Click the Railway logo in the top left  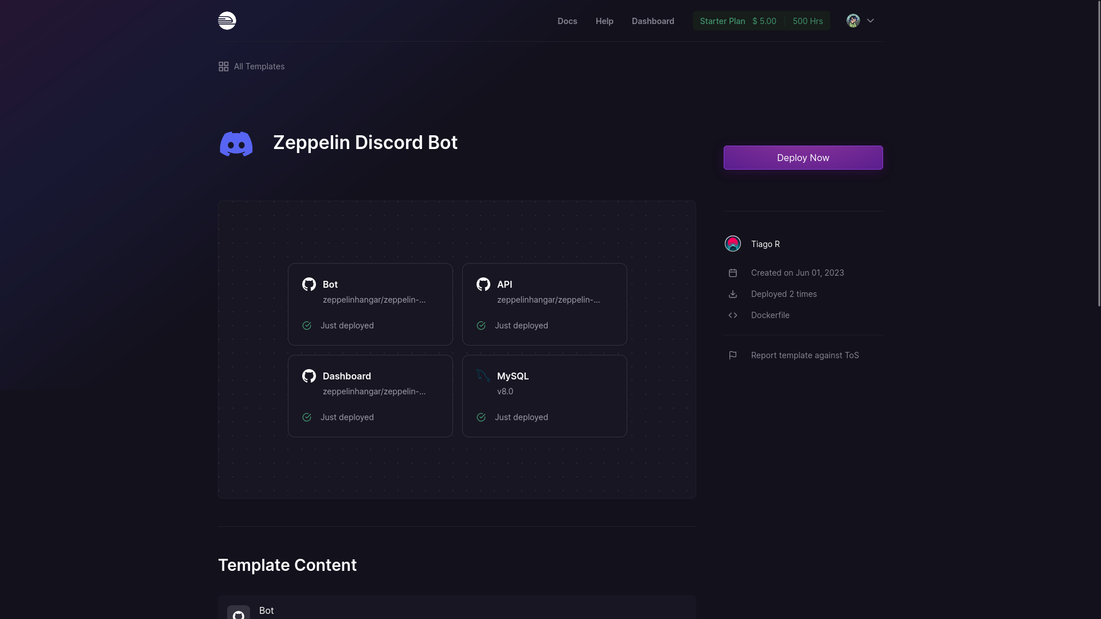coord(227,21)
